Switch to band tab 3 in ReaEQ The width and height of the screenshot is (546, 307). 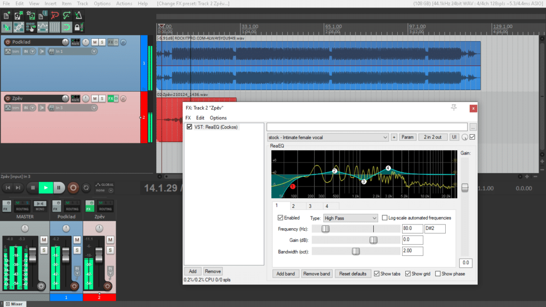click(310, 206)
